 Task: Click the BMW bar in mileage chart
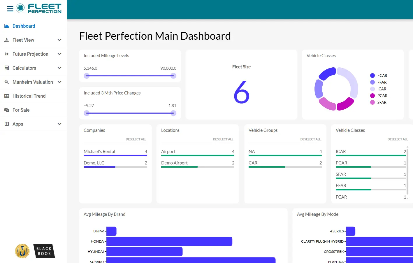[x=111, y=231]
